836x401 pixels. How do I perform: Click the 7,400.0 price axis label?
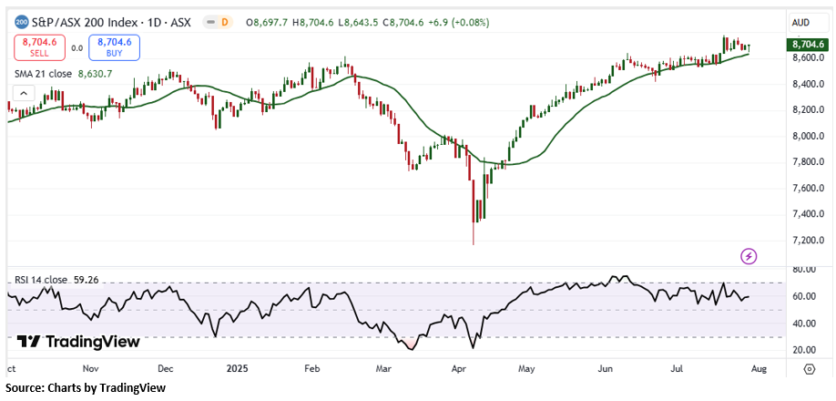click(808, 214)
